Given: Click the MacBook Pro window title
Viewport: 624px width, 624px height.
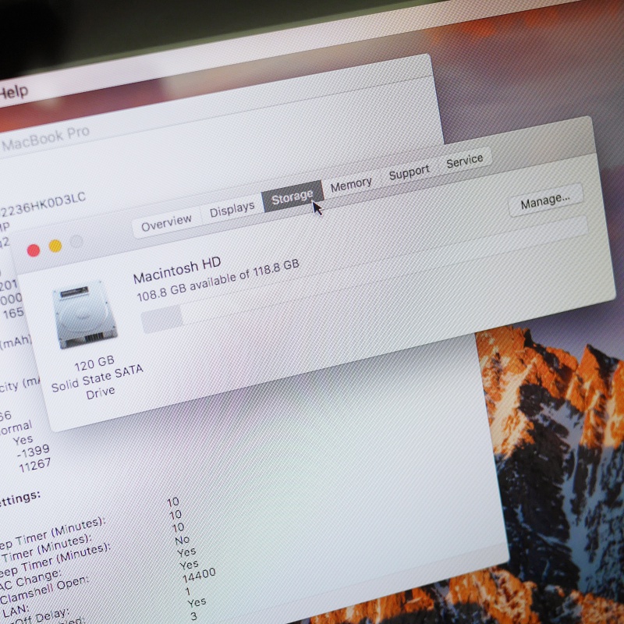Looking at the screenshot, I should [45, 139].
